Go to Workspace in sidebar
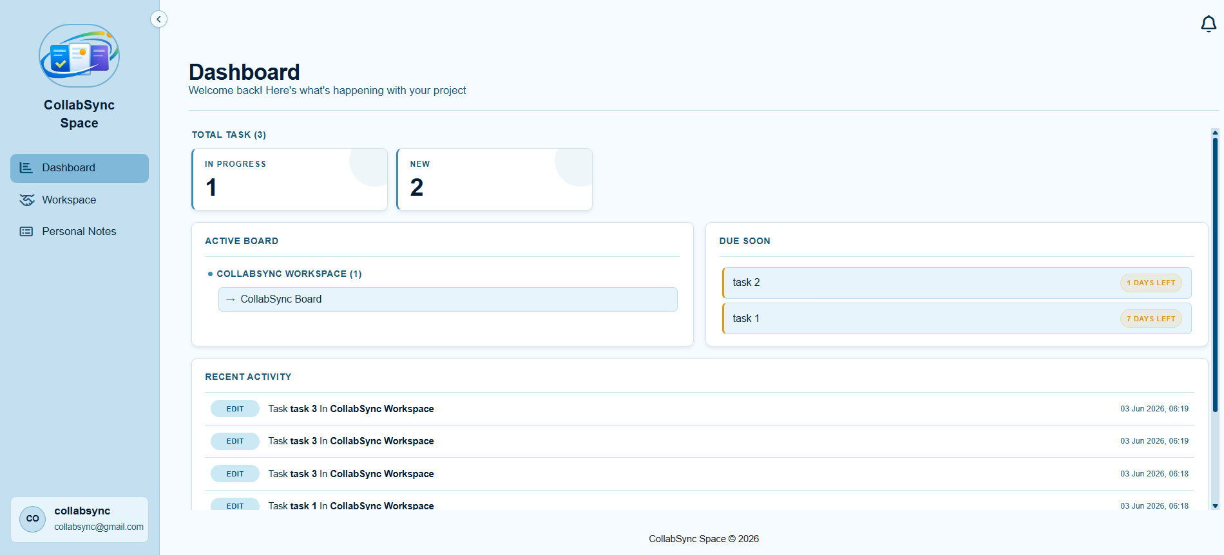Screen dimensions: 1224x555 [x=79, y=200]
